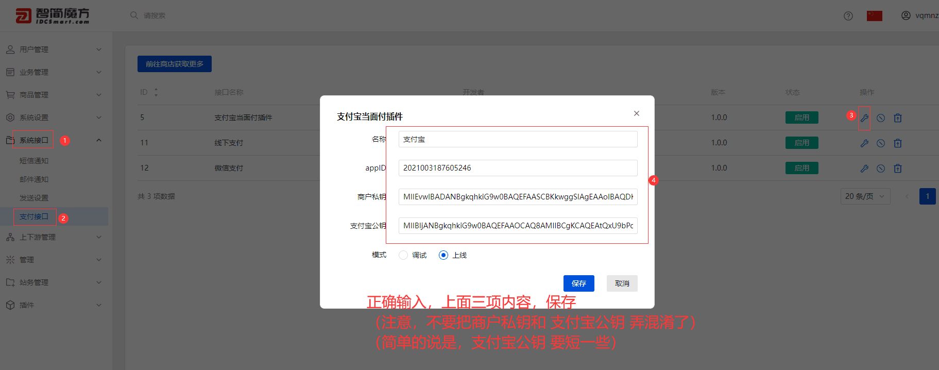The height and width of the screenshot is (370, 939).
Task: Click the search magnifier icon
Action: tap(134, 15)
